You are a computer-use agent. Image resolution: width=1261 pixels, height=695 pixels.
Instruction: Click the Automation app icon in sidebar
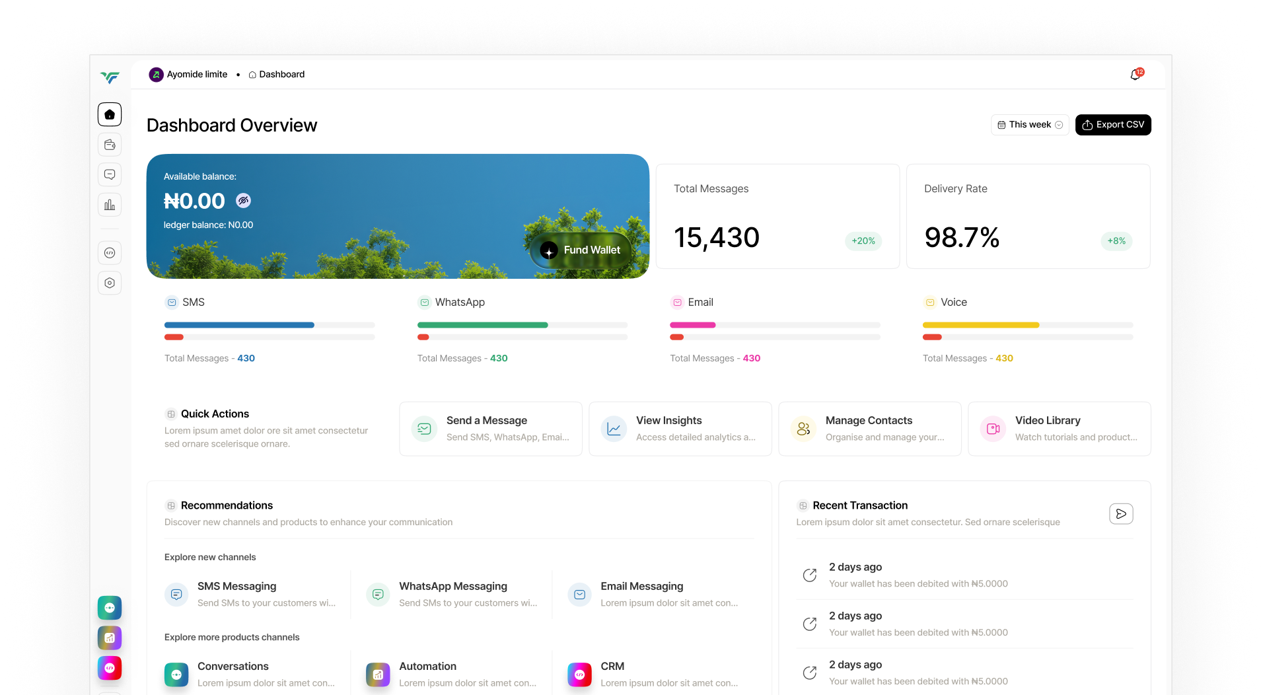click(x=110, y=638)
